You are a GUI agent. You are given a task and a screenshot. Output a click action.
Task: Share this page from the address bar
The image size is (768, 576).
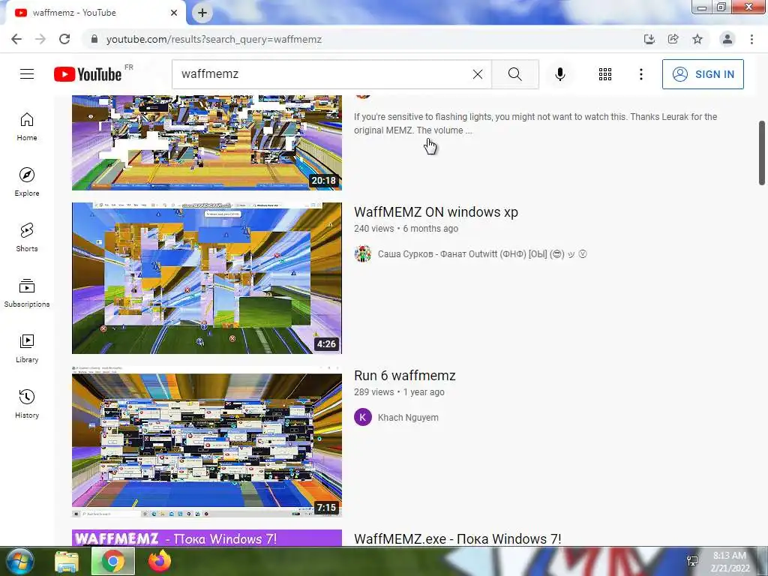click(673, 39)
